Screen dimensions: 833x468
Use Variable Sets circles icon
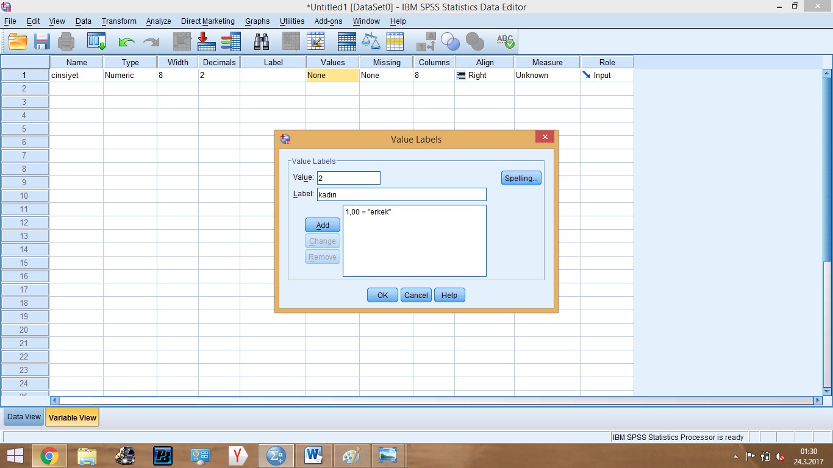(450, 41)
